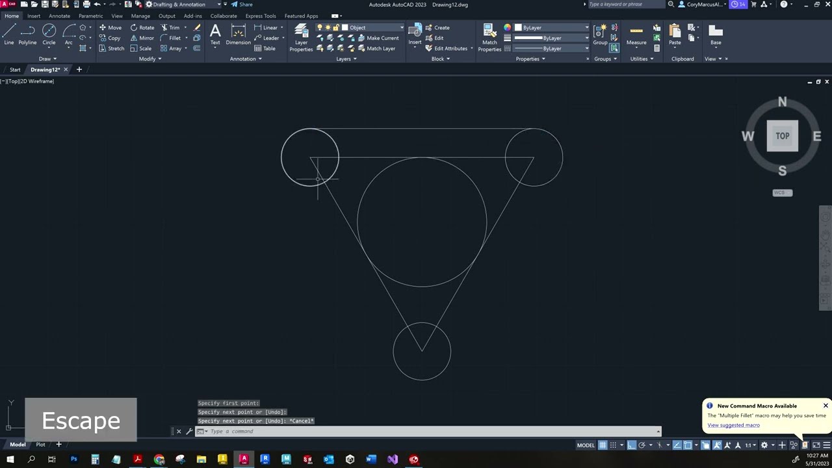Screen dimensions: 832x468
Task: Toggle 2D object snap
Action: pyautogui.click(x=688, y=445)
